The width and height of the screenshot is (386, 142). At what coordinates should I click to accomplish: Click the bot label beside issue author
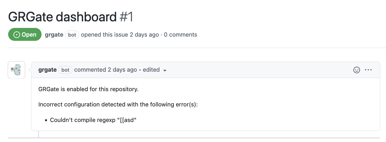(x=72, y=35)
